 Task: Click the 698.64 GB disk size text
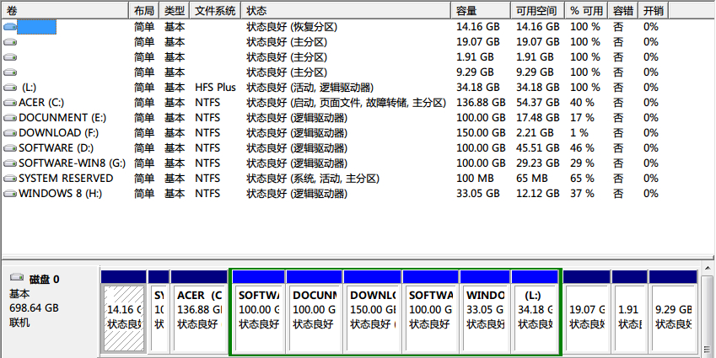35,307
